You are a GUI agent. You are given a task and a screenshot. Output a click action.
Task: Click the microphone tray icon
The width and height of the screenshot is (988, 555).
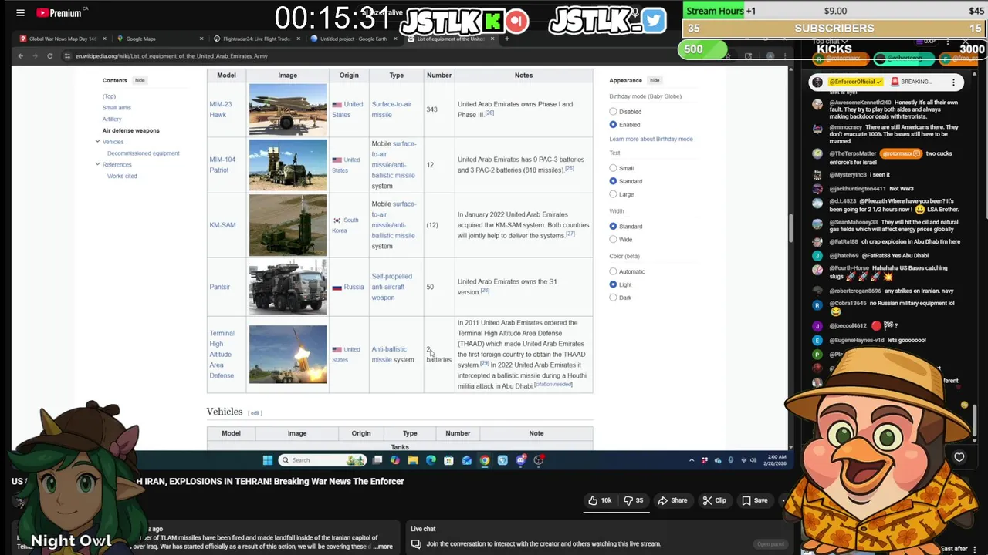click(x=731, y=460)
